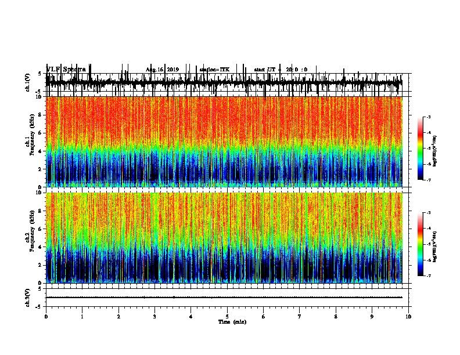Click the "7" minute tick label
Image resolution: width=460 pixels, height=355 pixels.
(x=300, y=317)
